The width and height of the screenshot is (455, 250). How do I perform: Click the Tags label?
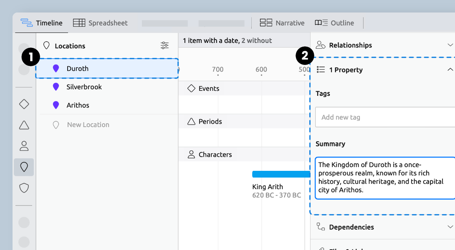click(x=323, y=94)
